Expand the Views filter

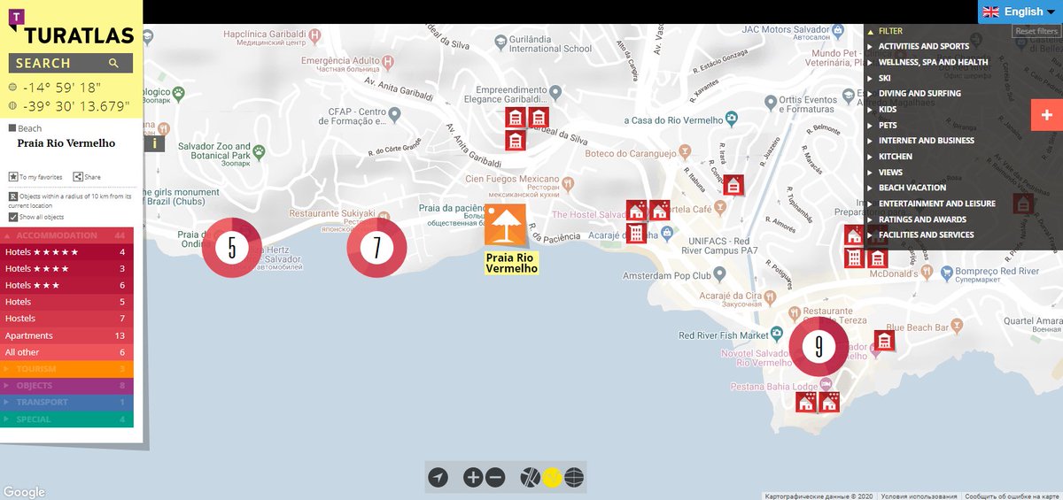890,172
